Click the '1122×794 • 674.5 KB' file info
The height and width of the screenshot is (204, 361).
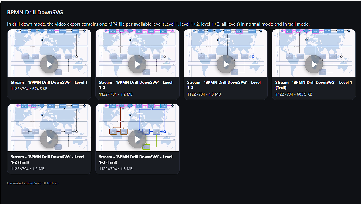[x=29, y=89]
